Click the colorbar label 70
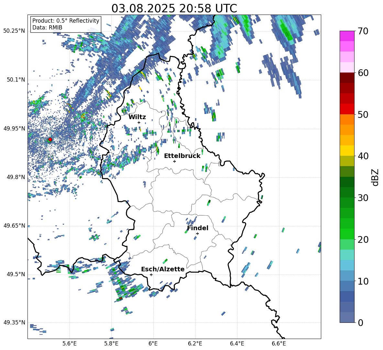Image resolution: width=383 pixels, height=350 pixels. point(363,31)
